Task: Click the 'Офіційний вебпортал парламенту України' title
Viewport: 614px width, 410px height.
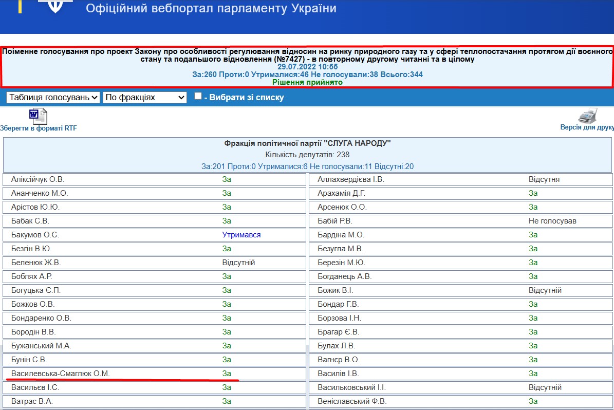Action: [x=211, y=8]
